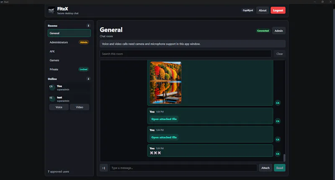Click the FitzX logo icon
The width and height of the screenshot is (335, 180).
pos(51,10)
